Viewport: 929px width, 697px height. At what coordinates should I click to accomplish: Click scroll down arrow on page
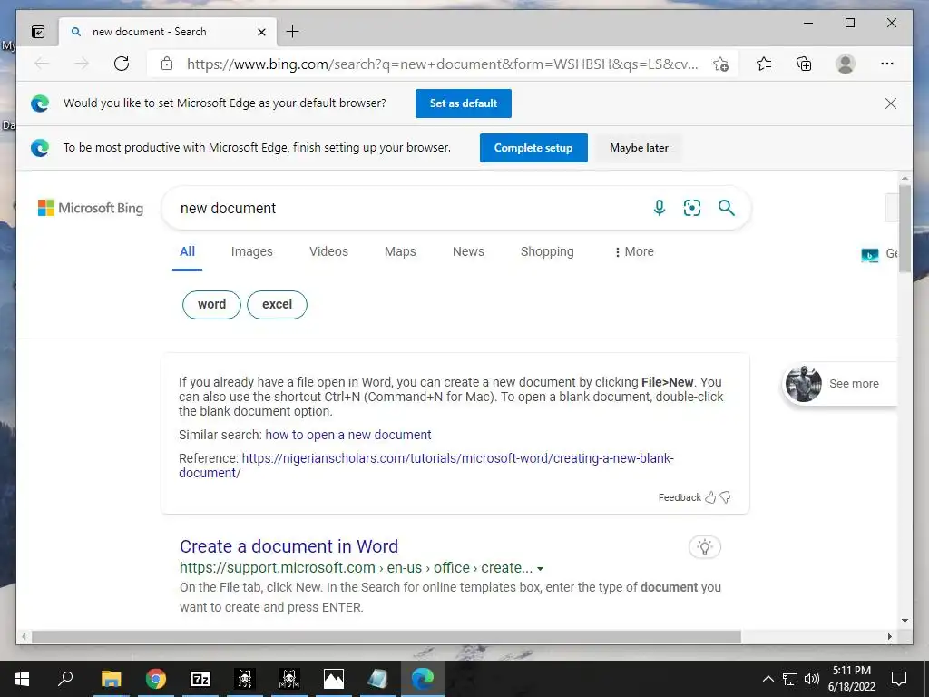[905, 621]
